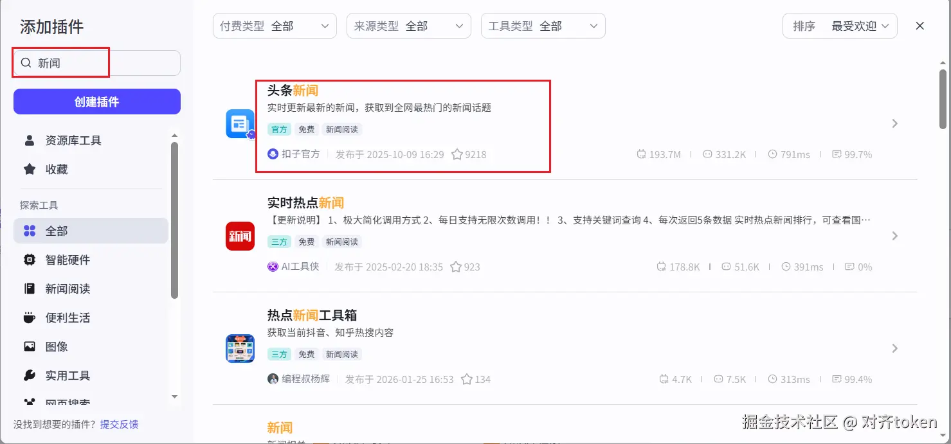The width and height of the screenshot is (951, 444).
Task: Click the 获取当前抖音、知乎热搜内容 description
Action: (x=331, y=332)
